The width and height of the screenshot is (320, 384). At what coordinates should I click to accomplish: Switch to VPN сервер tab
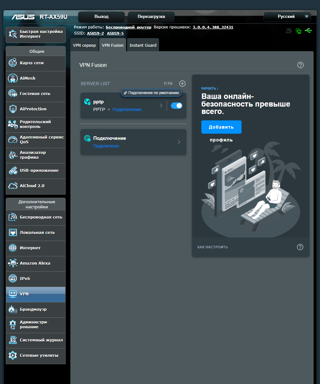pos(84,45)
